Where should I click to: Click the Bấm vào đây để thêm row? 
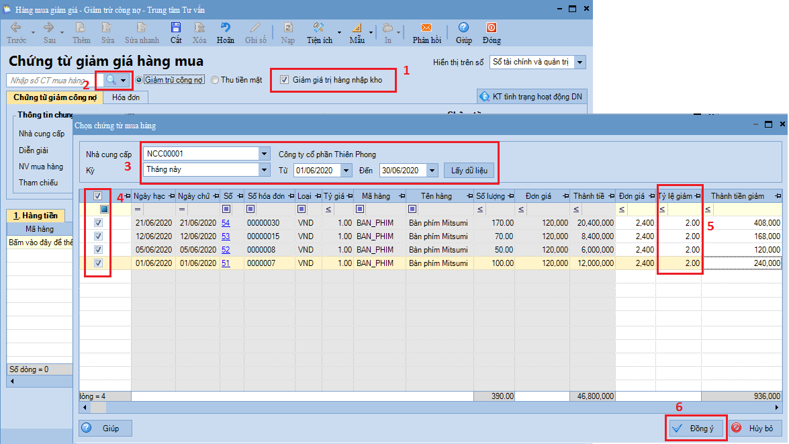coord(40,242)
